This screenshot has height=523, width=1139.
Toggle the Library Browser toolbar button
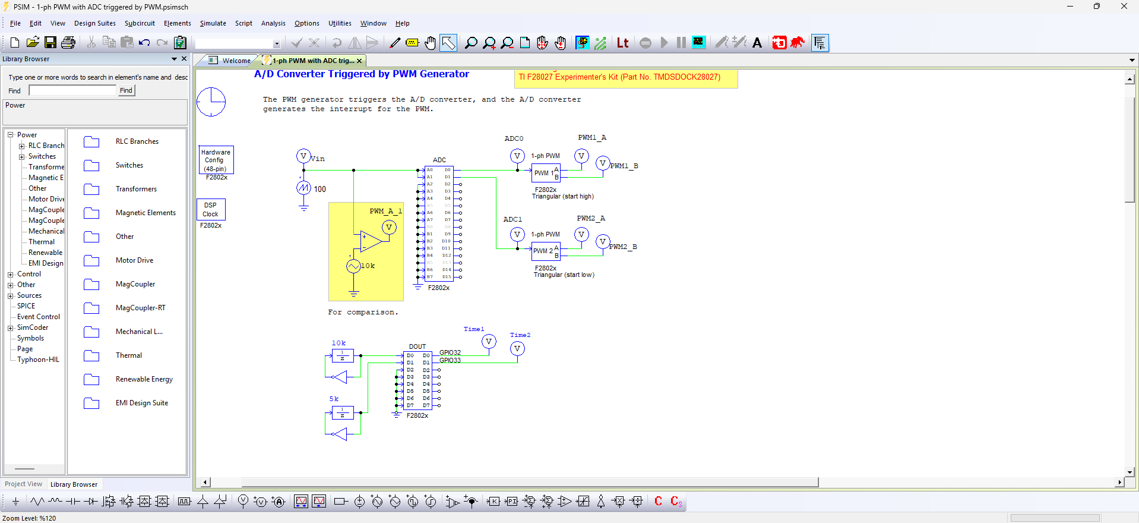click(820, 43)
